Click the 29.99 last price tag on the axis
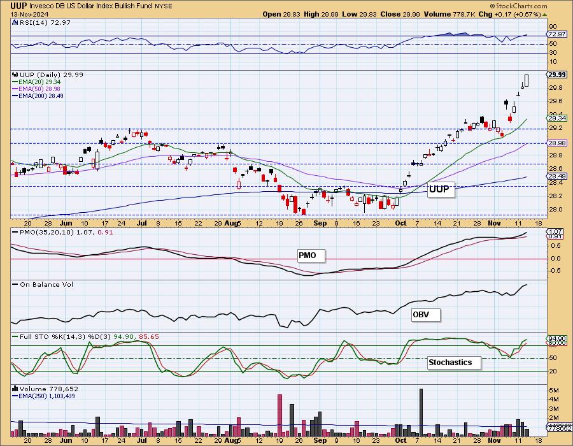The height and width of the screenshot is (446, 573). (x=556, y=75)
